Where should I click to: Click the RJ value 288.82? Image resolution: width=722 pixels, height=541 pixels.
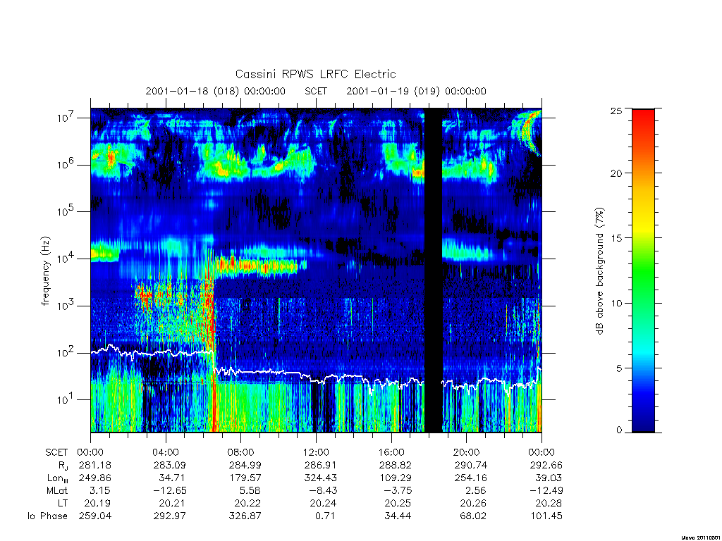point(396,465)
